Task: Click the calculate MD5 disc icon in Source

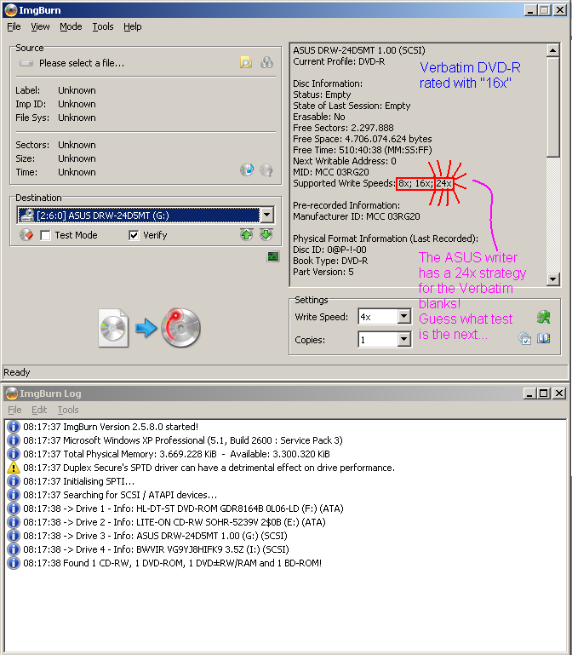Action: click(x=246, y=169)
